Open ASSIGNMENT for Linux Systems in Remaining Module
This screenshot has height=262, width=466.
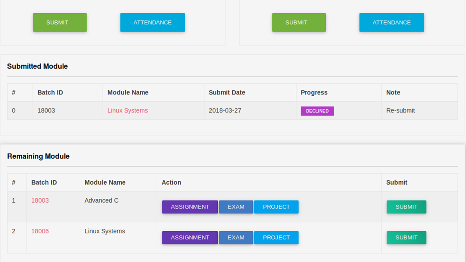pos(190,238)
